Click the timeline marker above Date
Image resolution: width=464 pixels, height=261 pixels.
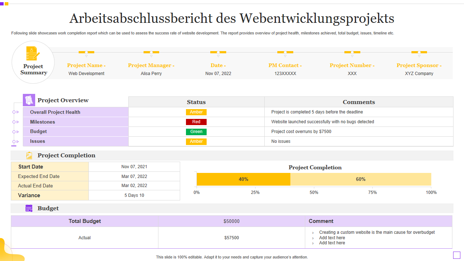(x=218, y=53)
